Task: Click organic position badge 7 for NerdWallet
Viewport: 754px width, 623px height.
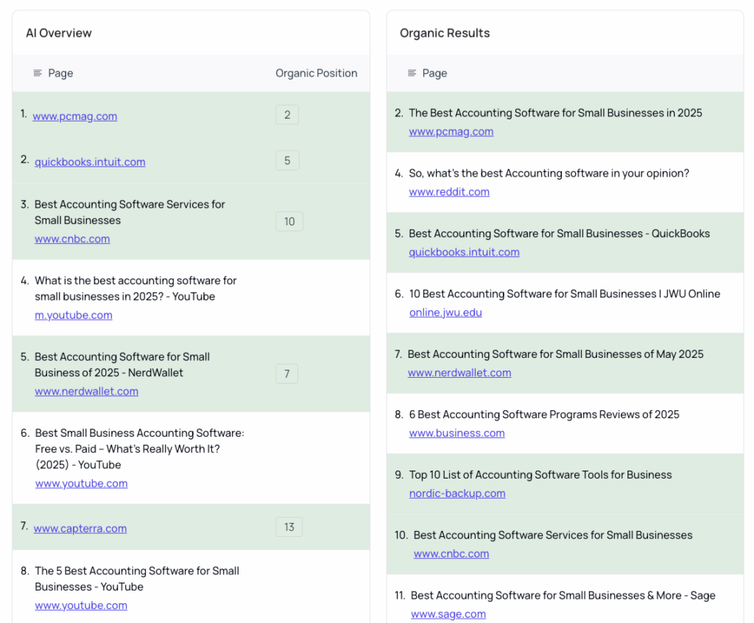Action: [286, 374]
